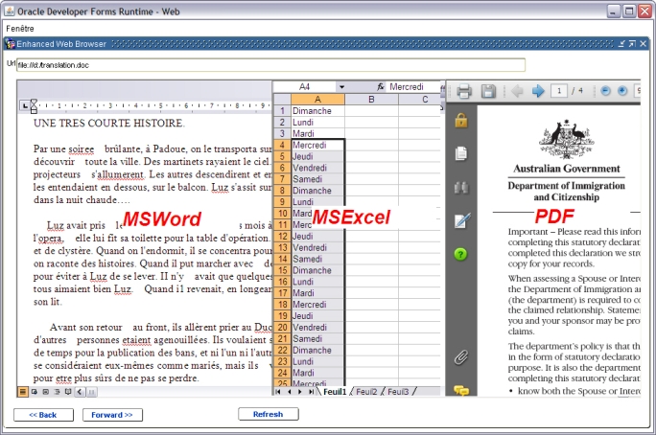Switch Word to Outline view

pyautogui.click(x=57, y=392)
